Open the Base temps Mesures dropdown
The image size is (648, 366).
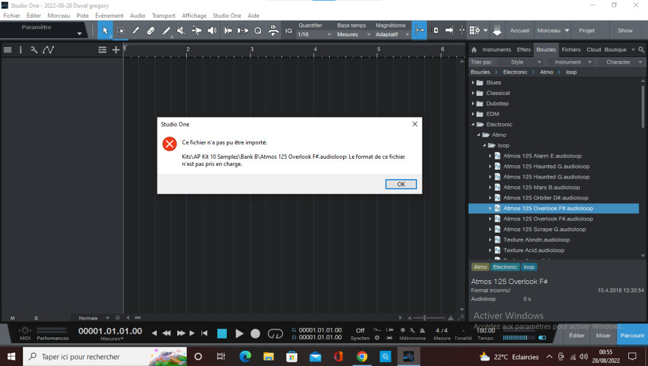point(353,34)
